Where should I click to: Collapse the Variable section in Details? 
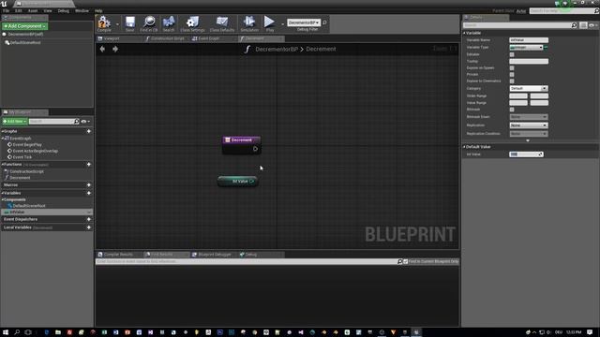point(465,34)
